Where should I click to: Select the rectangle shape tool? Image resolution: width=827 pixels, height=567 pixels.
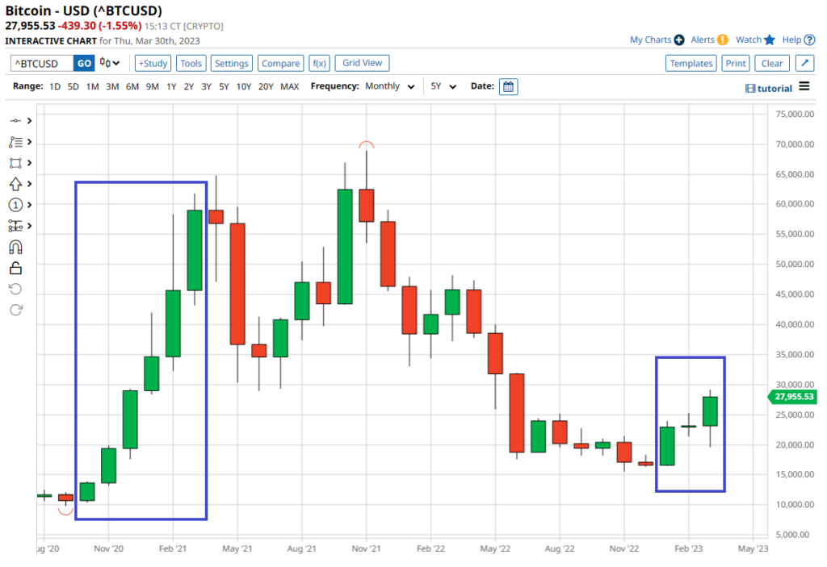pyautogui.click(x=15, y=163)
